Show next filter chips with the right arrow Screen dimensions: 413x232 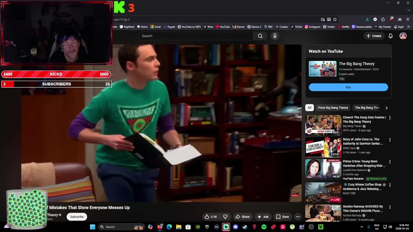386,108
